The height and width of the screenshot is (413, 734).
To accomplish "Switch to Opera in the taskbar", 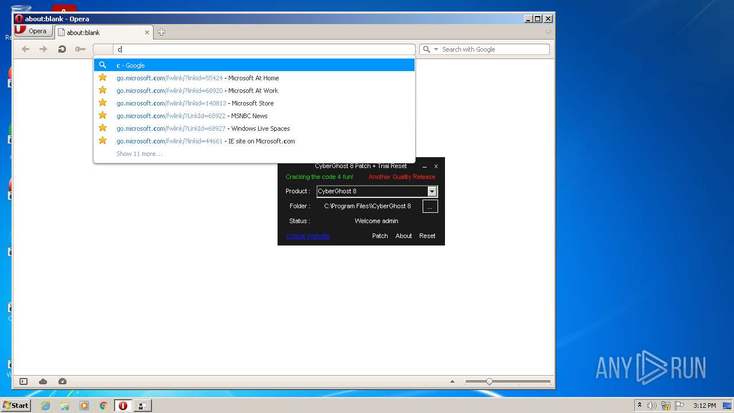I will (123, 406).
